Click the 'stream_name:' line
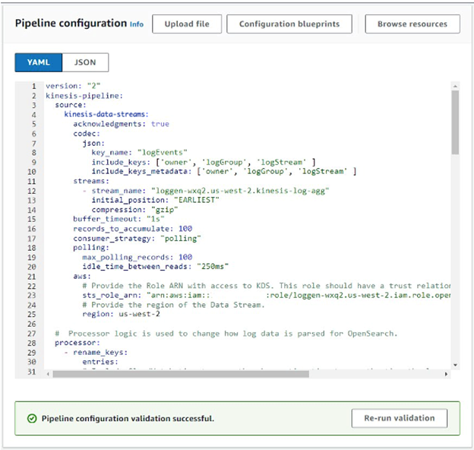Screen dimensions: 474x450 tap(206, 191)
